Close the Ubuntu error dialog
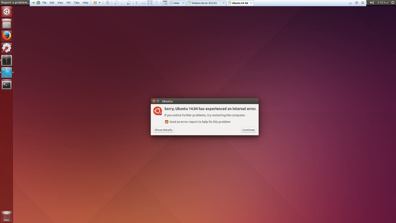 pyautogui.click(x=154, y=101)
